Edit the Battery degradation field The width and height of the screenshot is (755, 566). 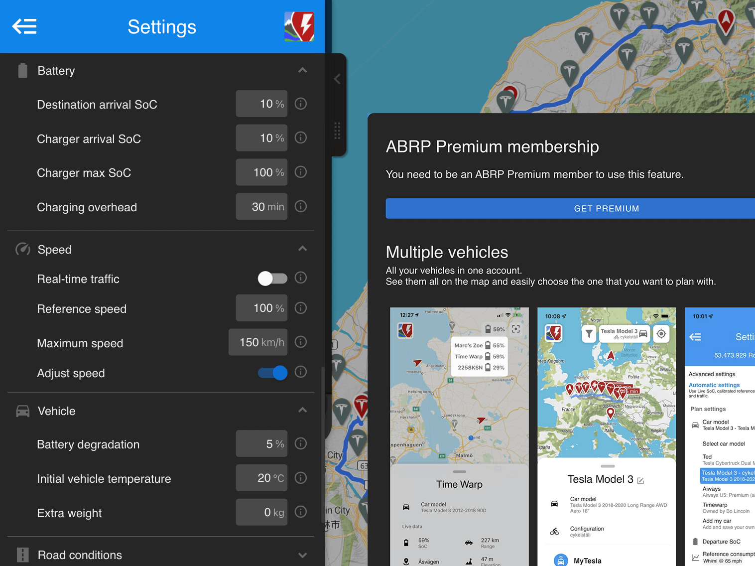tap(261, 443)
